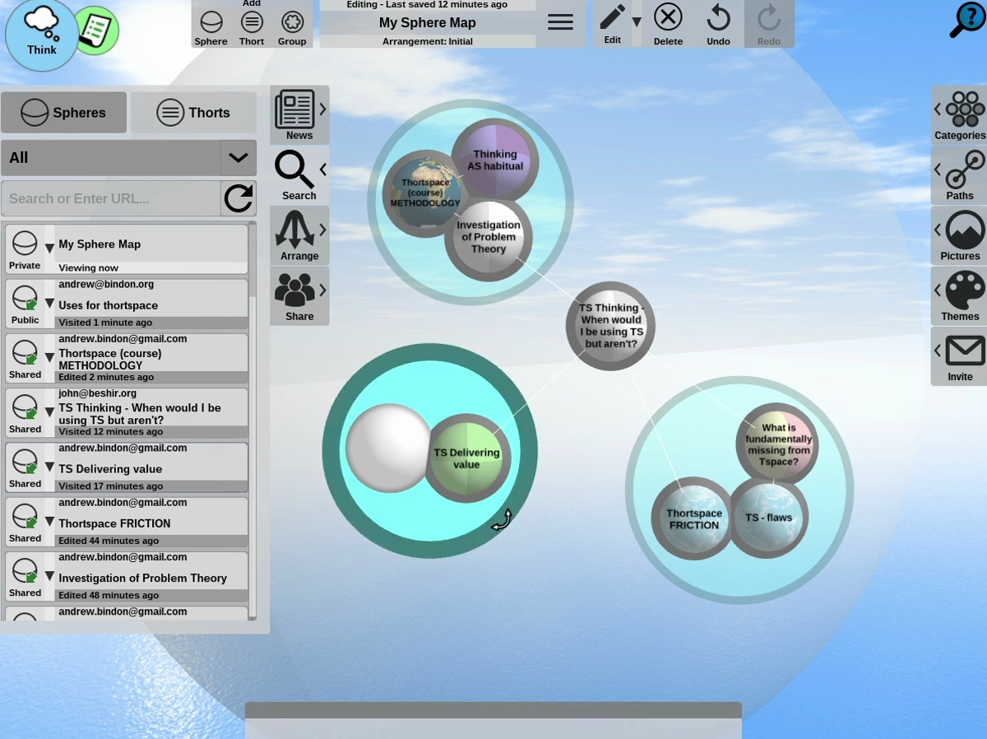This screenshot has height=739, width=987.
Task: Select the TS Delivering value sphere on map
Action: click(466, 458)
